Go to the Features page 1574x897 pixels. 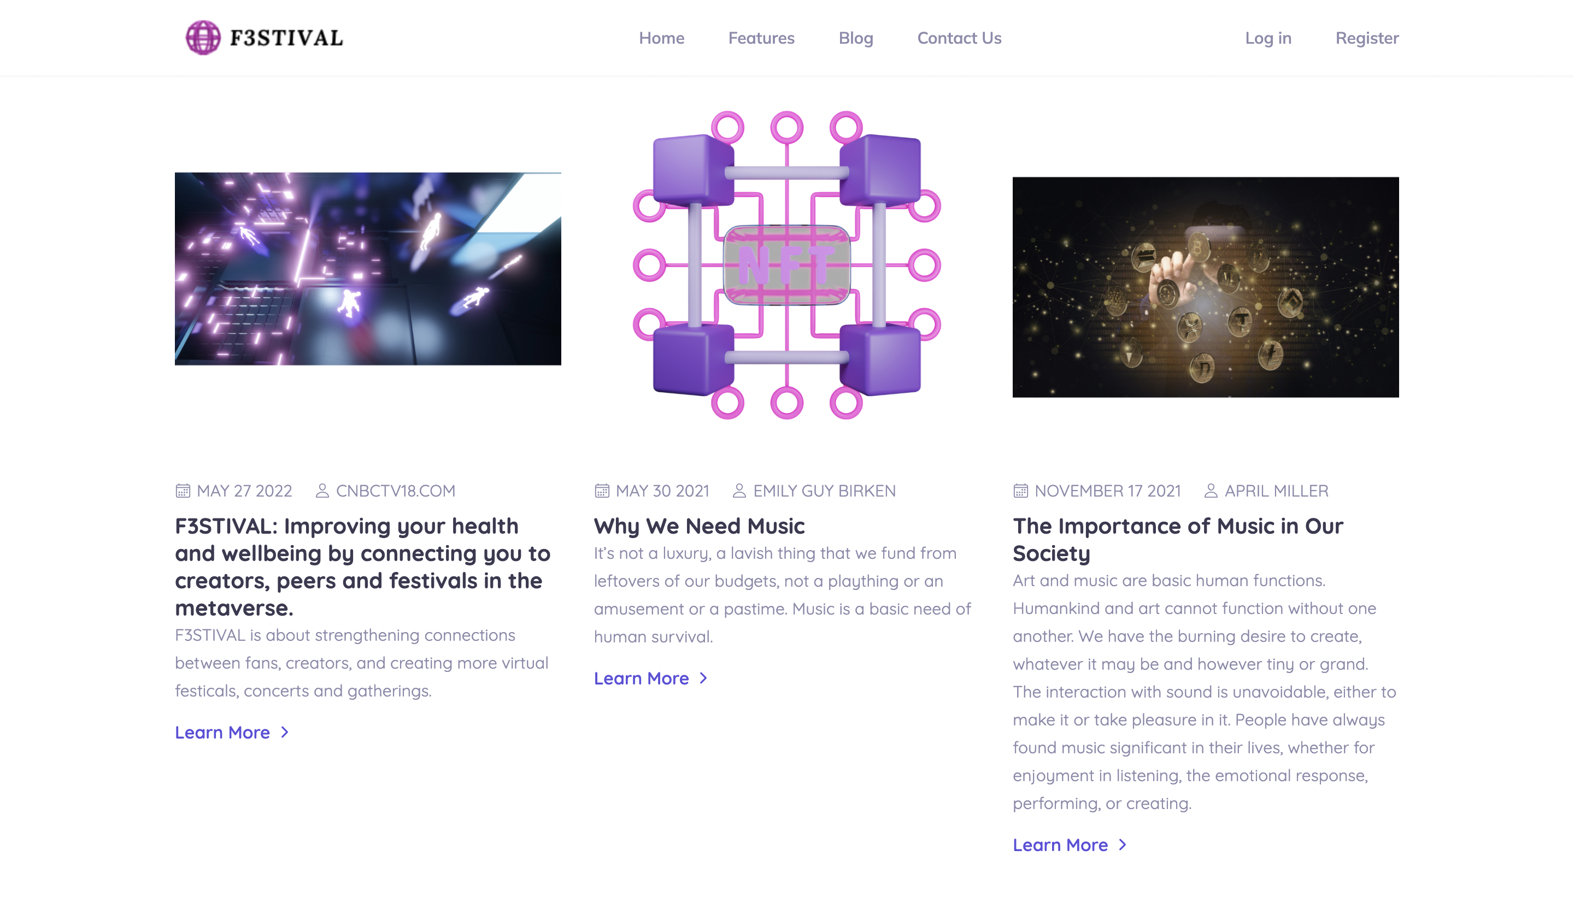761,38
